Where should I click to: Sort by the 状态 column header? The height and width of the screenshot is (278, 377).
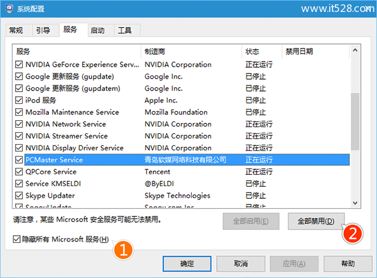tap(262, 52)
